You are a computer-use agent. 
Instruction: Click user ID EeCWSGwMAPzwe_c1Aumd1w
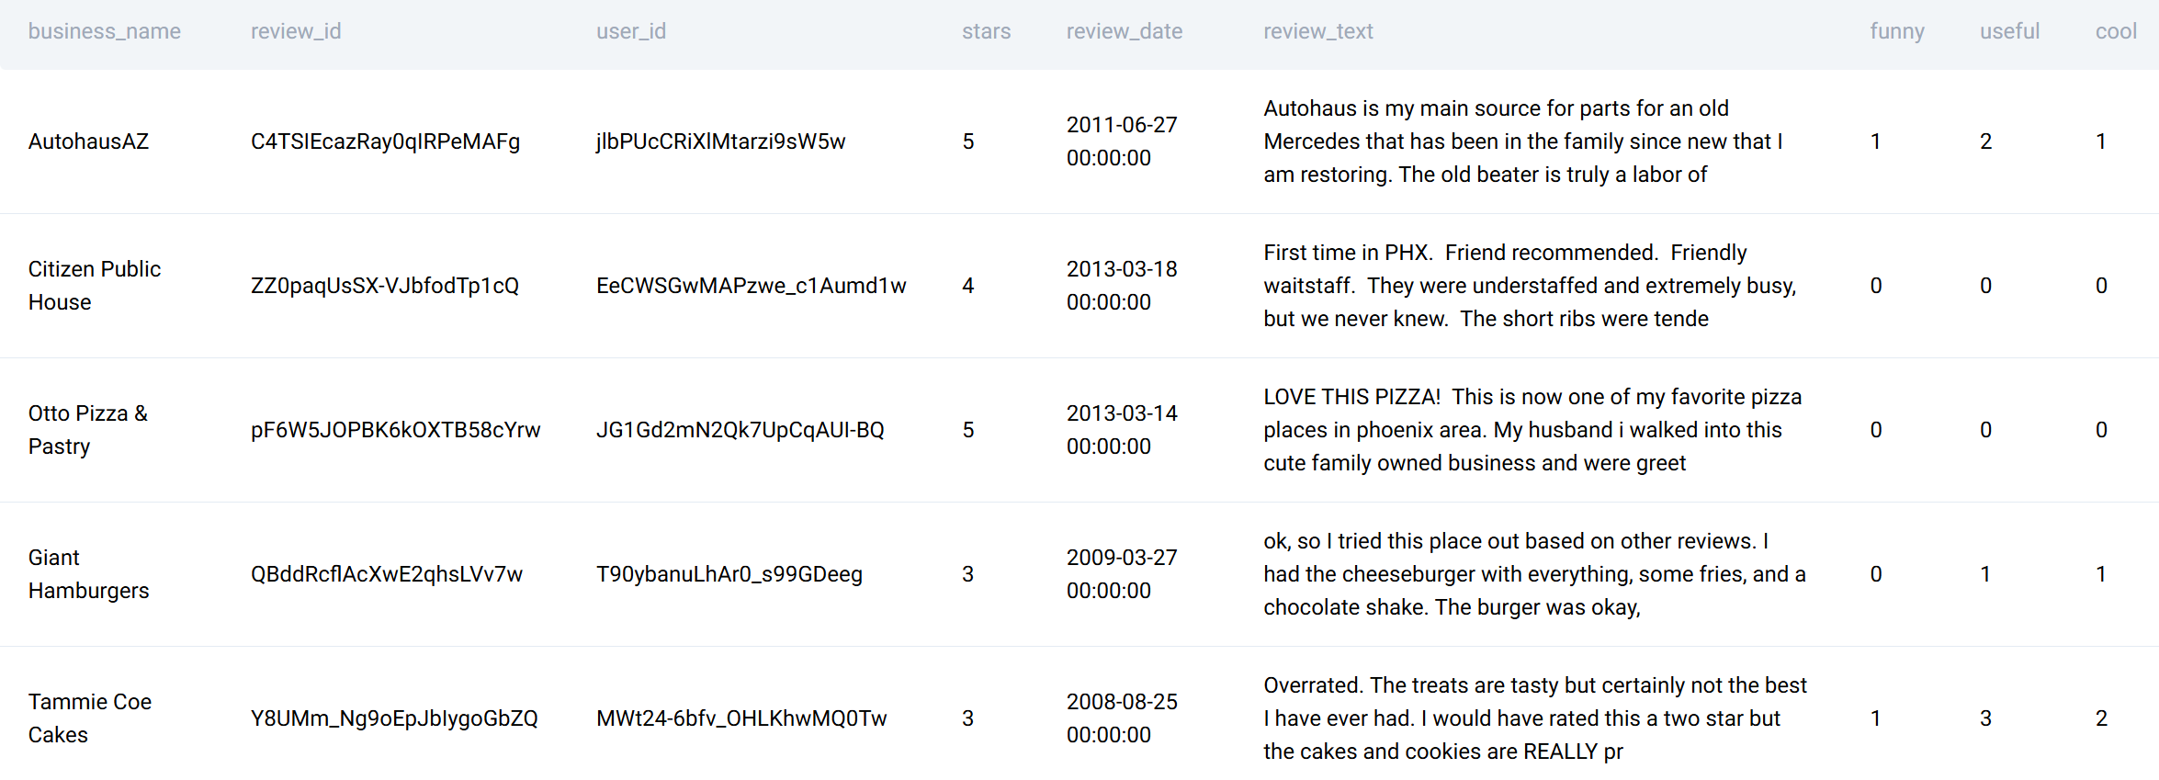(751, 286)
